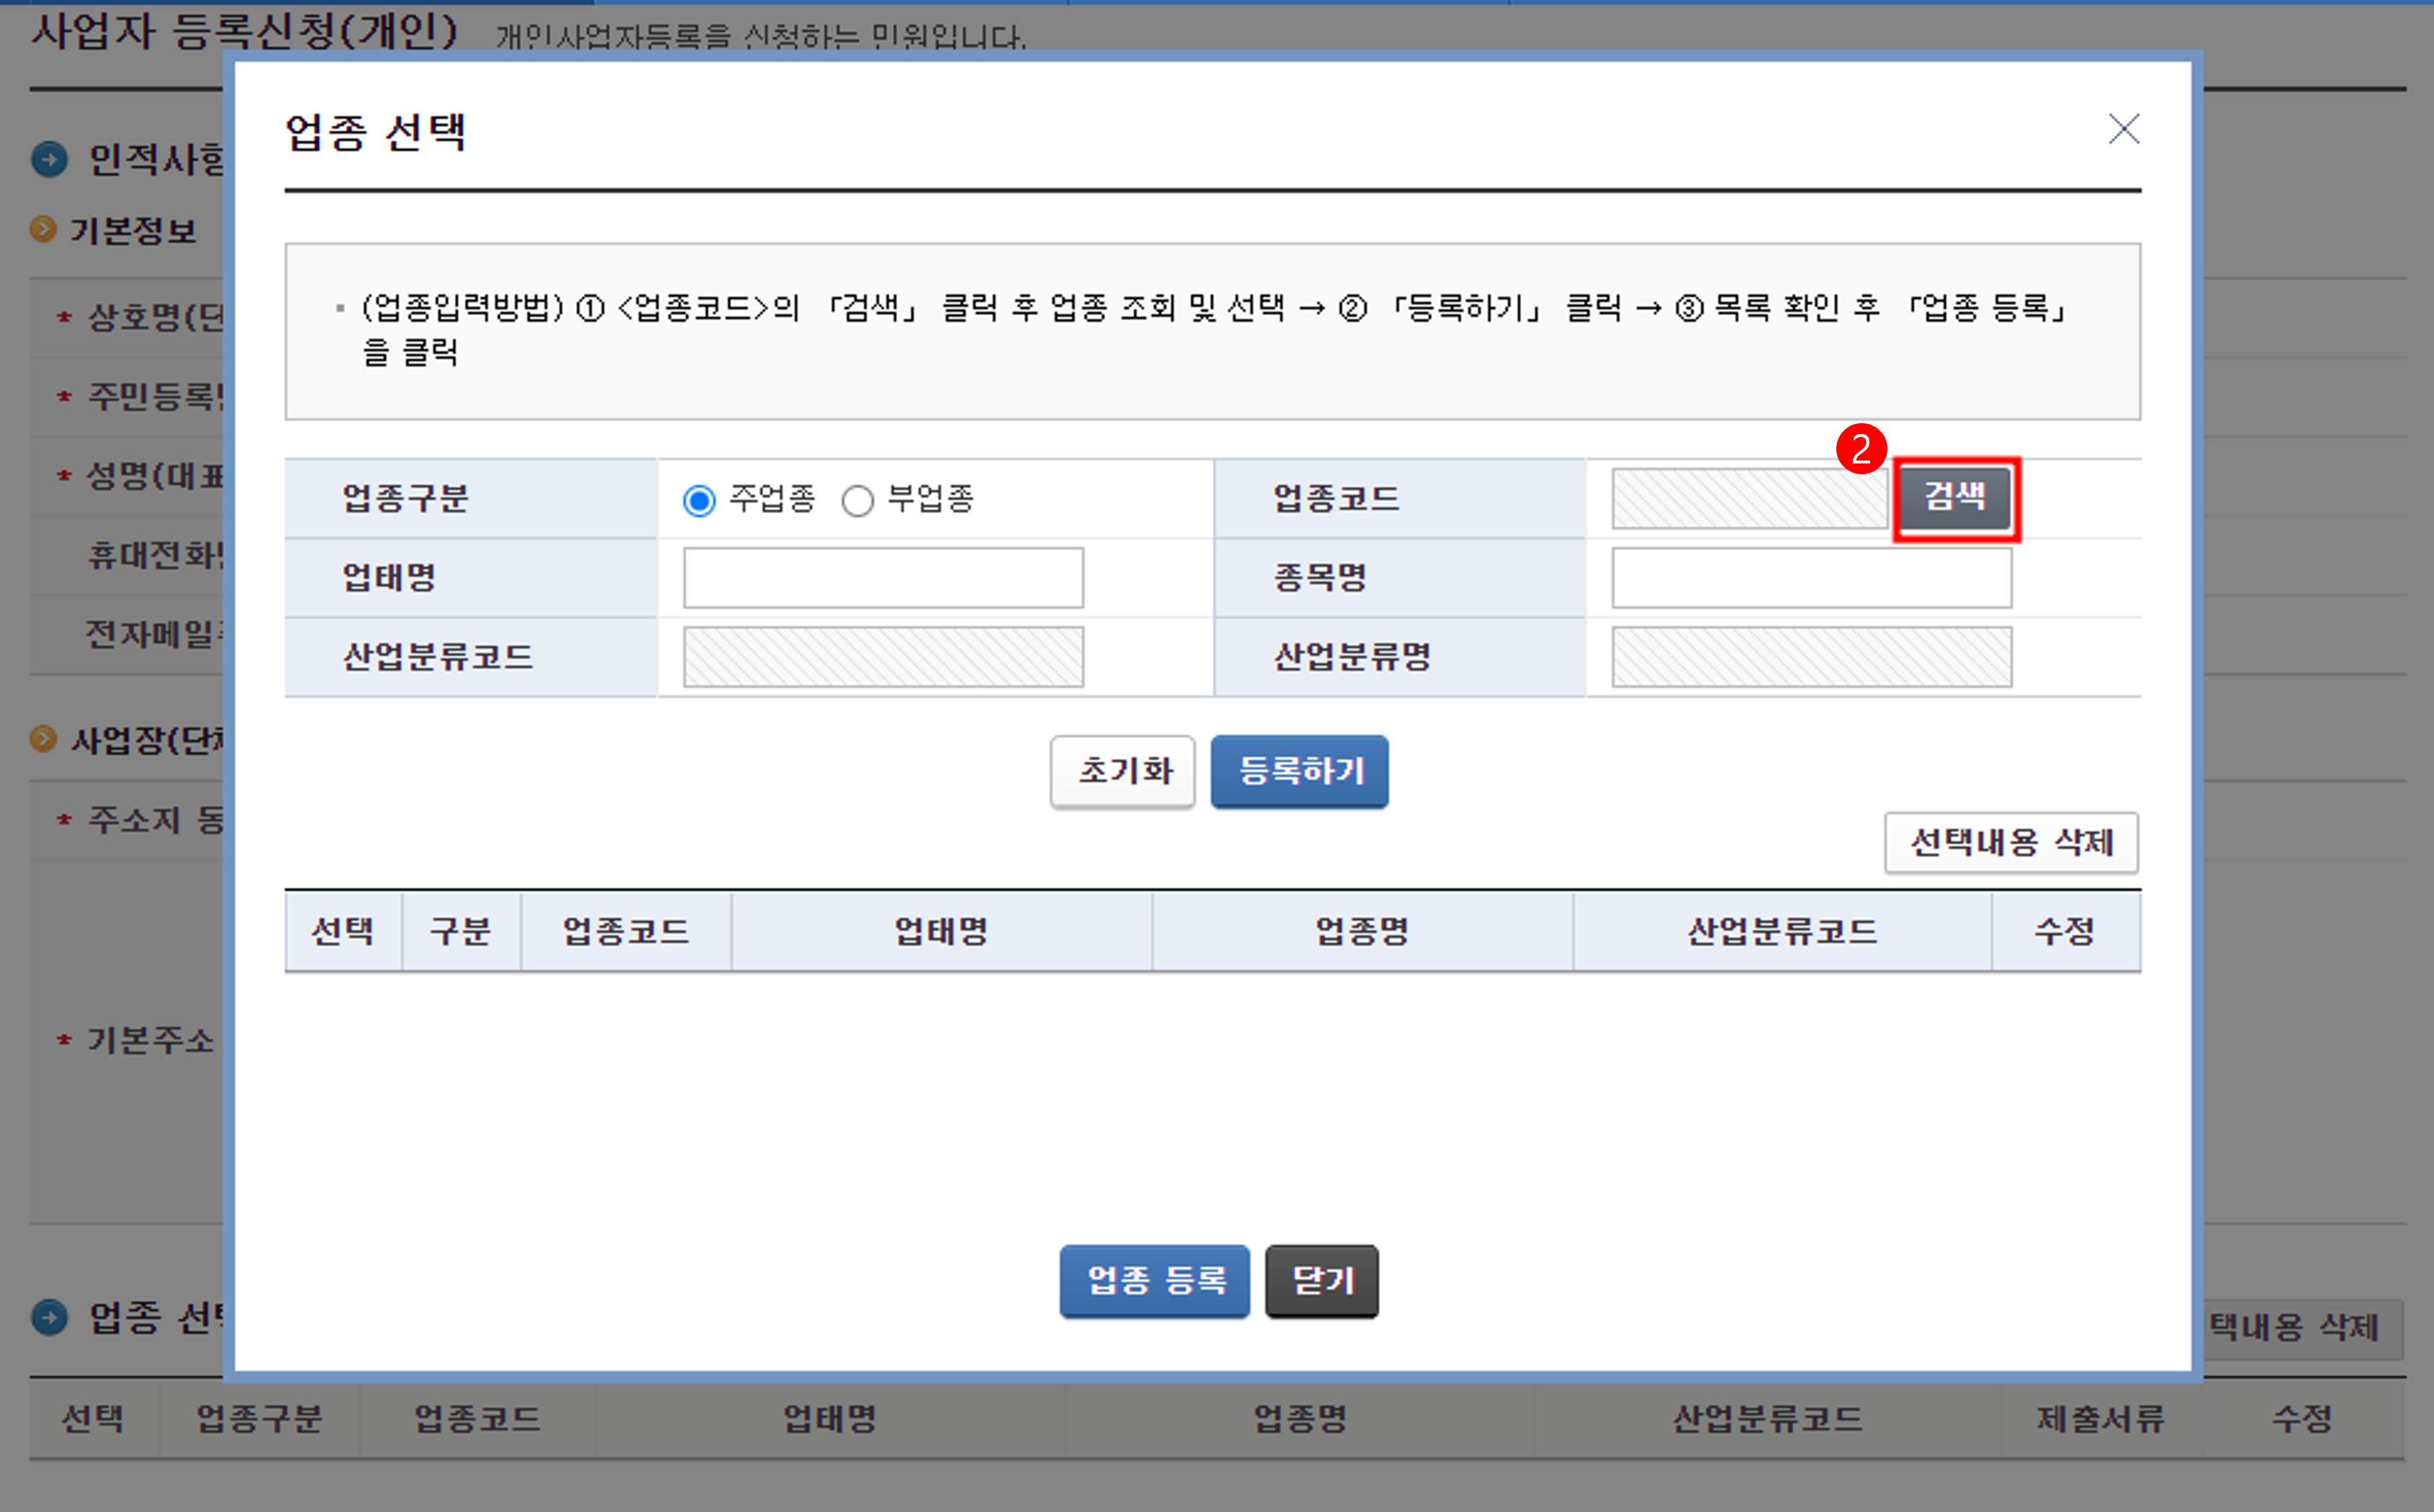Click the 선택내용 삭제 button in dialog
2434x1512 pixels.
tap(2011, 842)
